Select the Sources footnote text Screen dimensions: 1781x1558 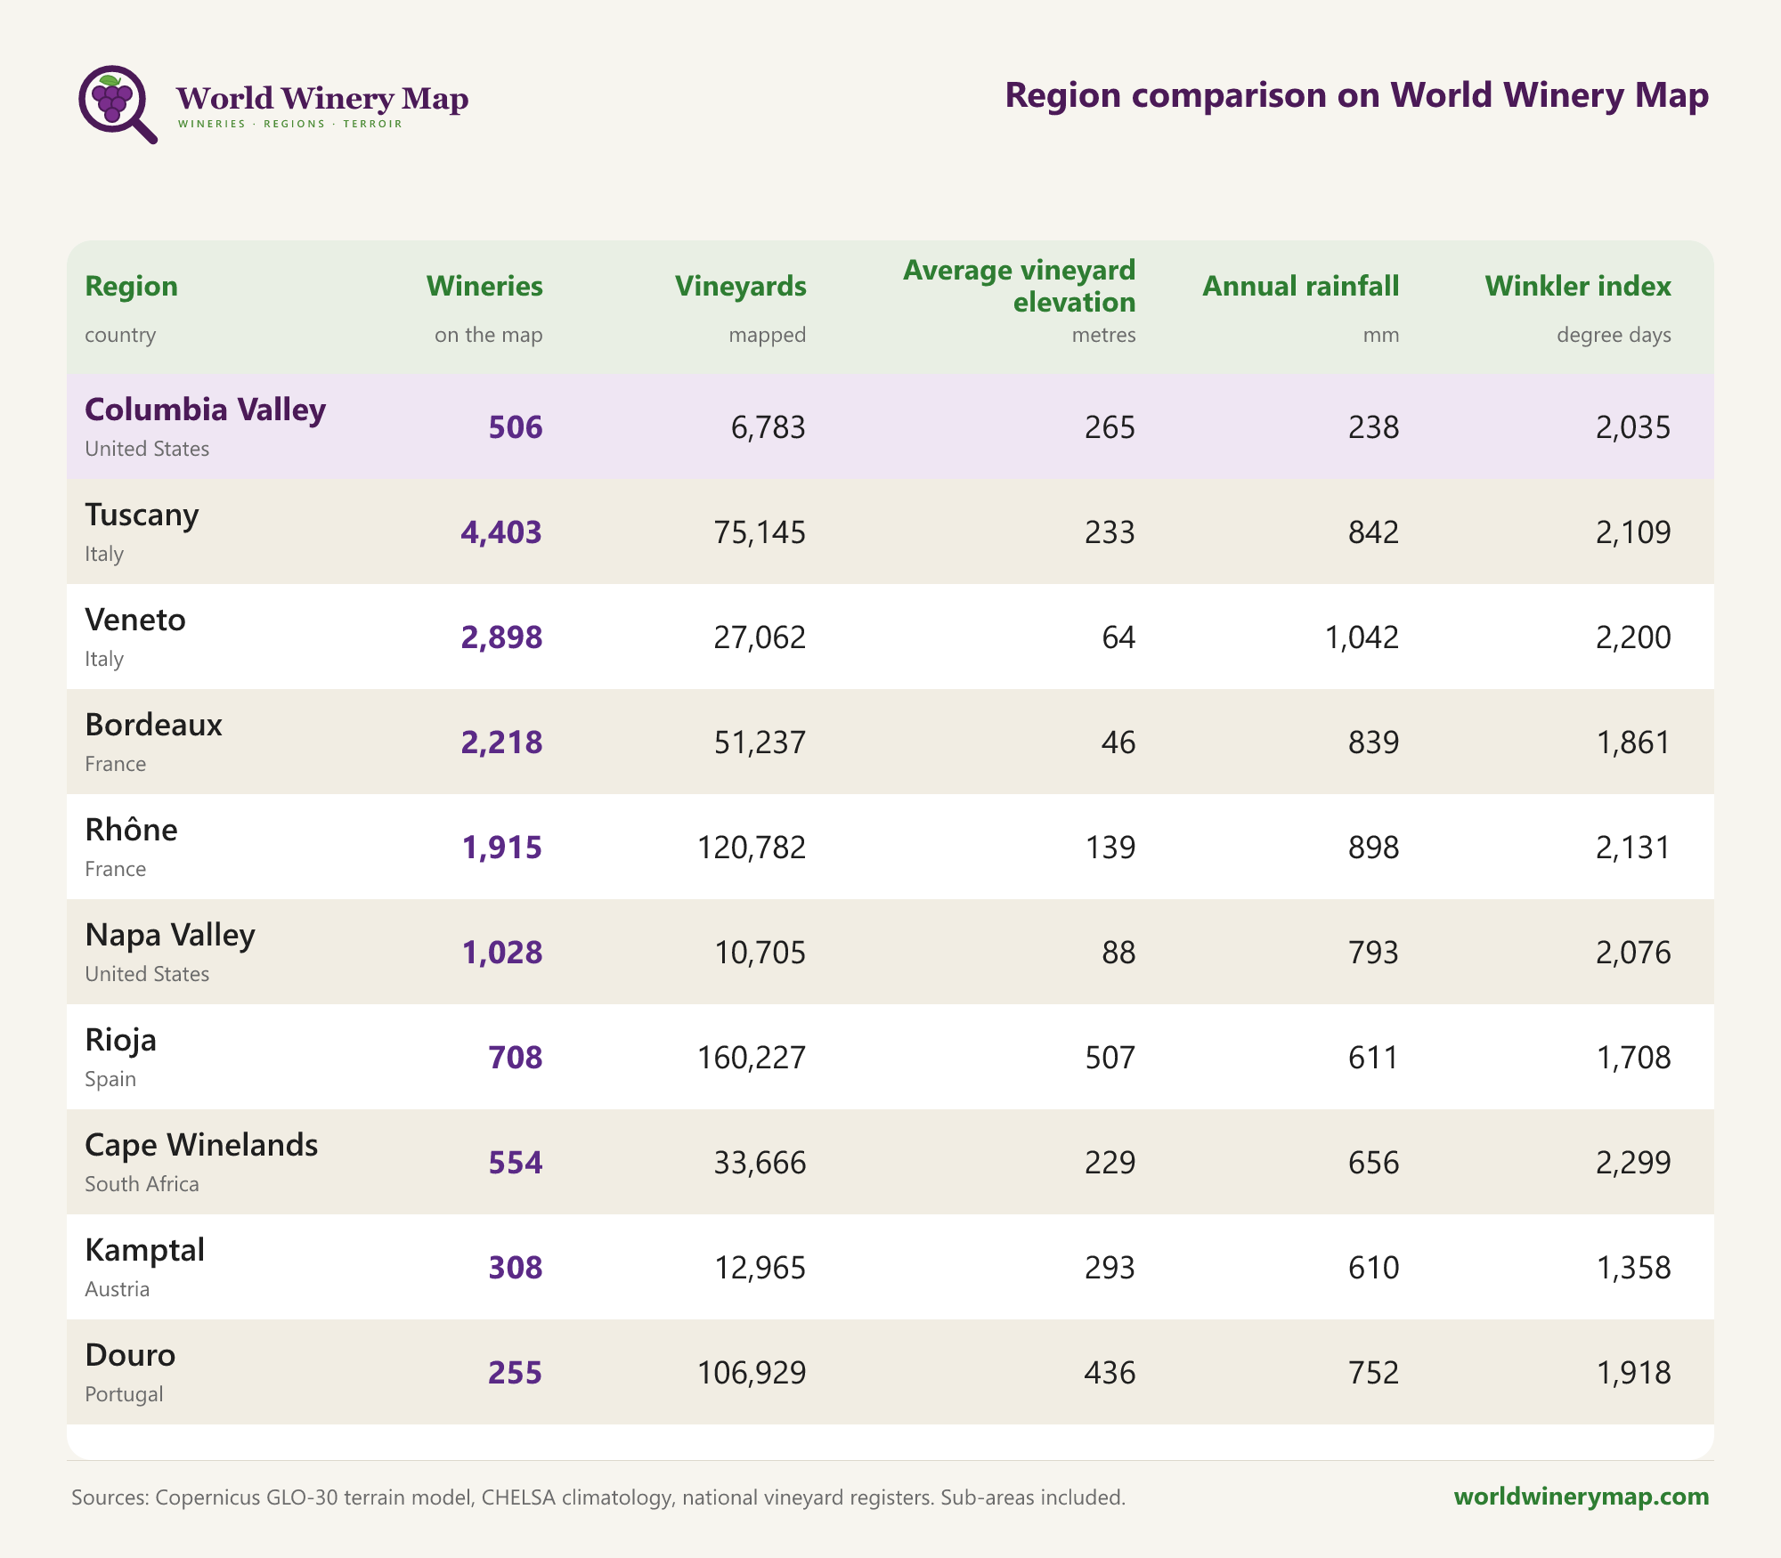point(598,1497)
